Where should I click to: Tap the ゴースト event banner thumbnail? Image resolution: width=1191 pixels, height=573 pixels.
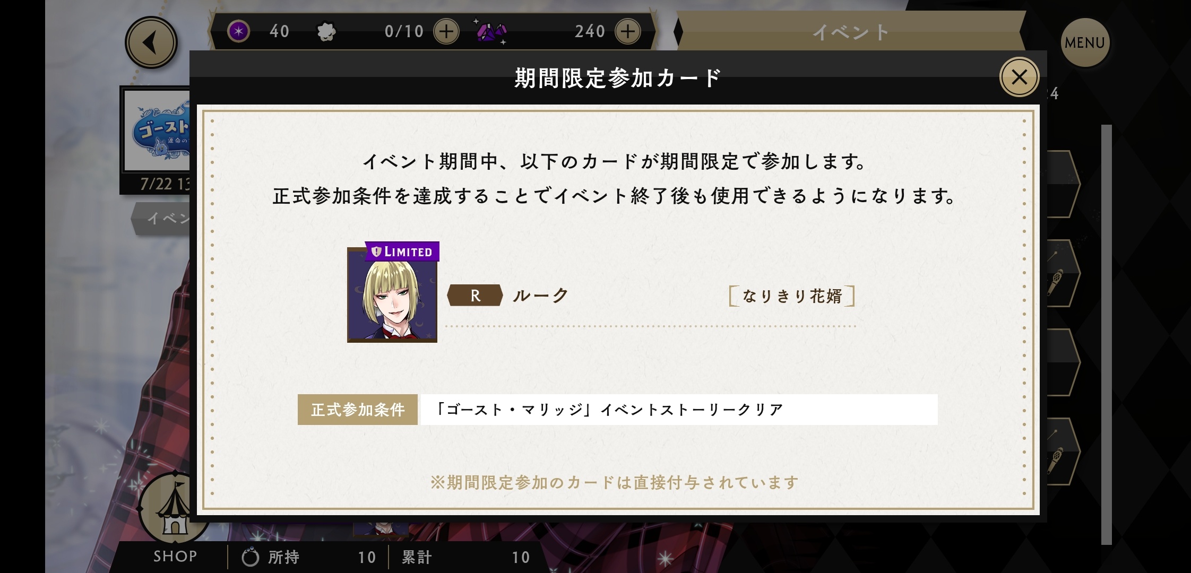tap(157, 131)
